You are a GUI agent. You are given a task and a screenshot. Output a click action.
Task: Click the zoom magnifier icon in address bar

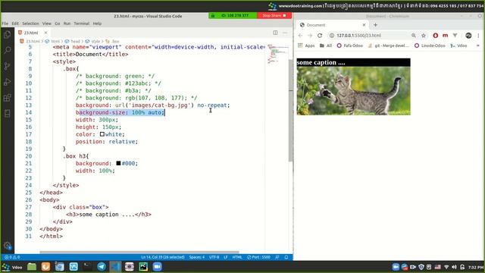414,36
